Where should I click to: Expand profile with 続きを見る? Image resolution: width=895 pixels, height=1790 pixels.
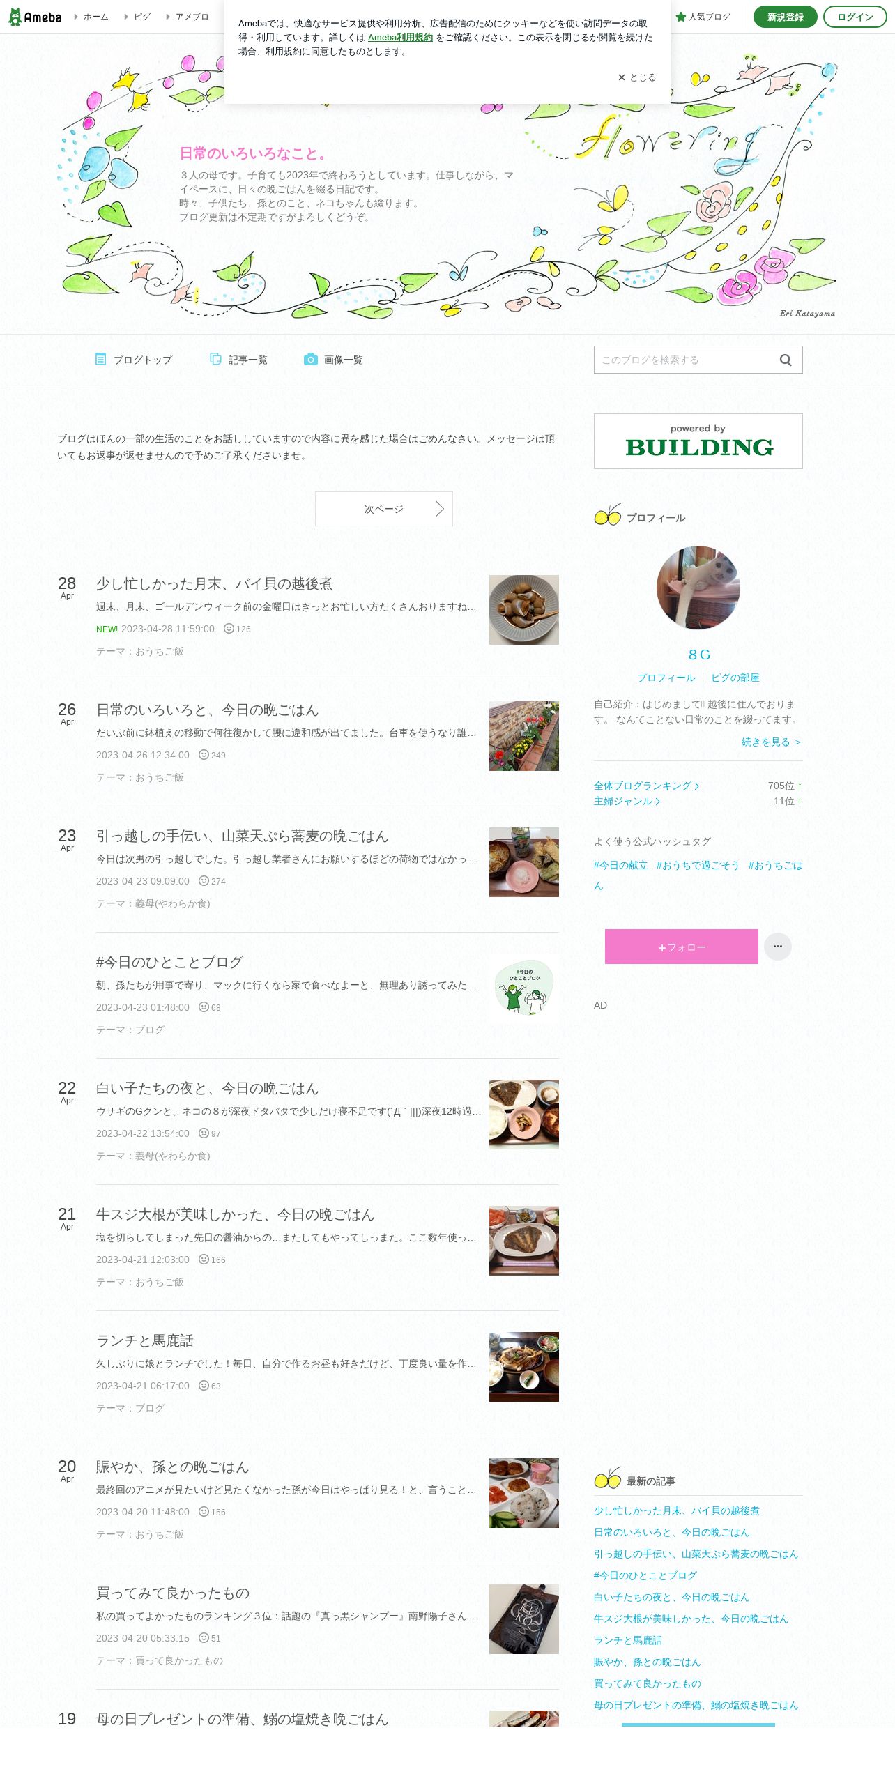[x=771, y=742]
